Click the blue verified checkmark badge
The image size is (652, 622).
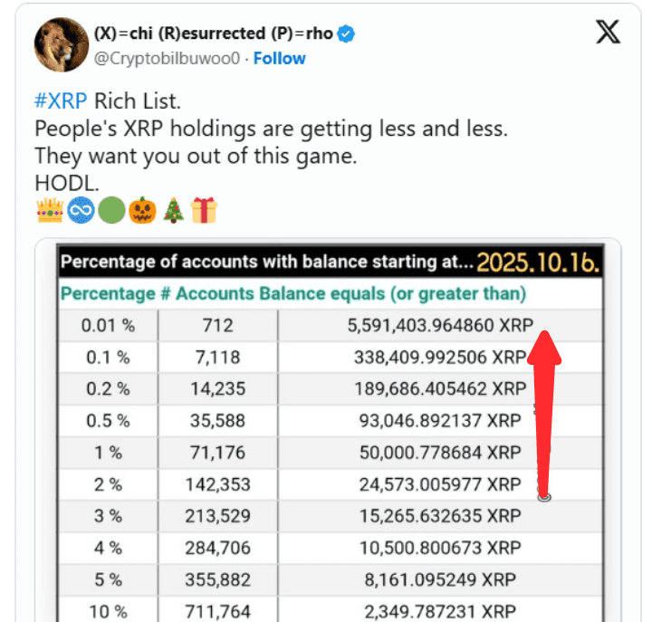point(348,34)
